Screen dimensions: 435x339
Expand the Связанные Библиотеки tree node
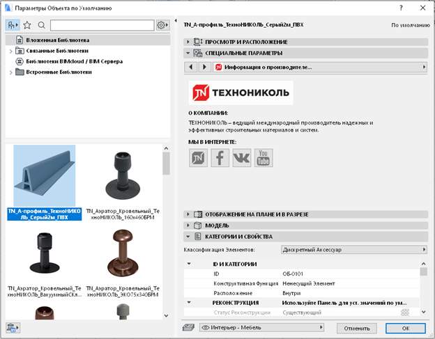tap(10, 51)
